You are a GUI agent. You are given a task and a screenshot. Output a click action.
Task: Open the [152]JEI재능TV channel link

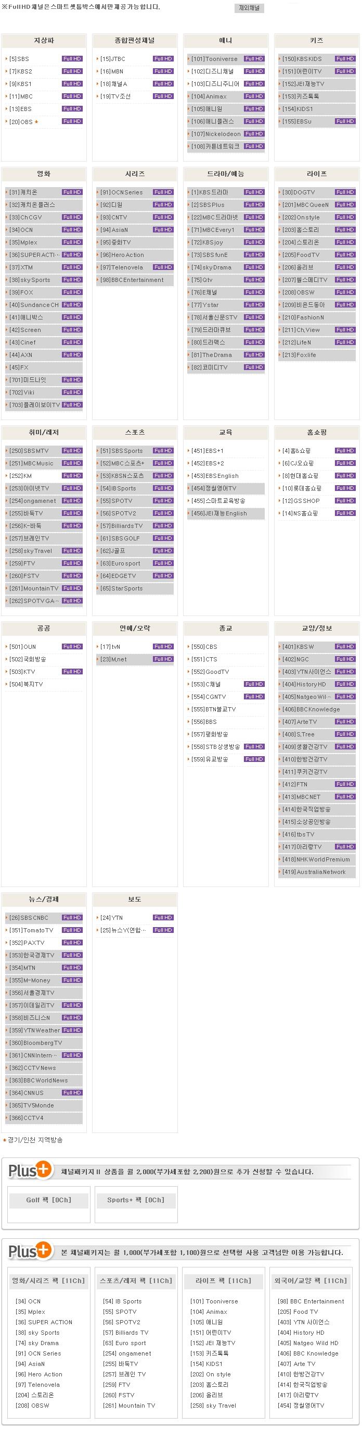303,84
